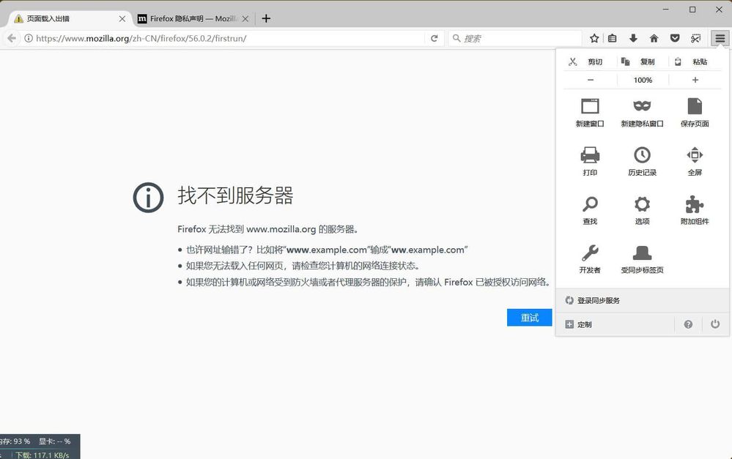The image size is (732, 459).
Task: Open a new tab with plus button
Action: [x=266, y=18]
